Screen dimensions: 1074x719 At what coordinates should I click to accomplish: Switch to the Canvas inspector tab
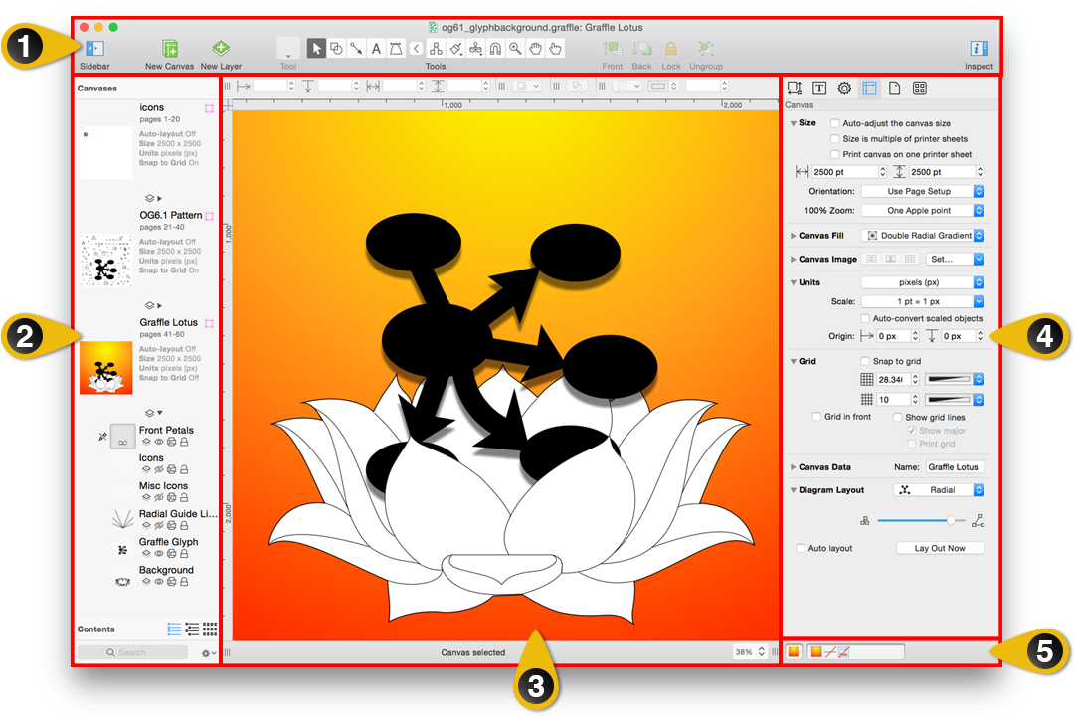click(869, 88)
